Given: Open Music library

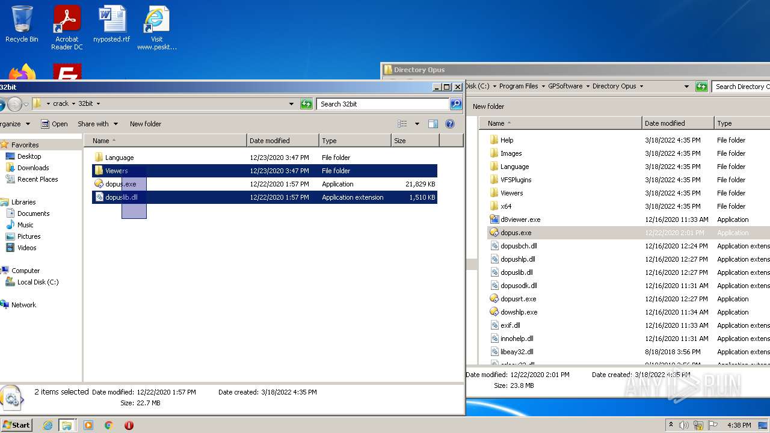Looking at the screenshot, I should 25,225.
